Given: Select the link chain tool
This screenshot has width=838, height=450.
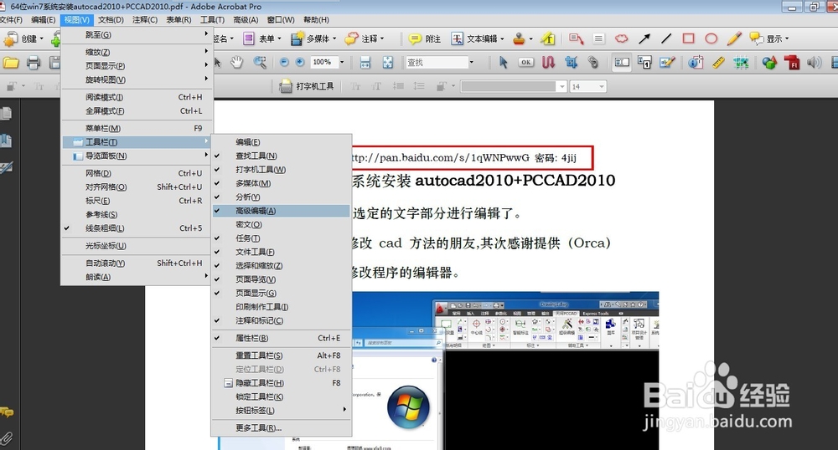Looking at the screenshot, I should (593, 63).
